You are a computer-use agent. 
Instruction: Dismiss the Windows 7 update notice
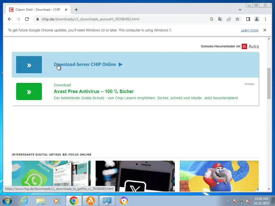pos(265,30)
